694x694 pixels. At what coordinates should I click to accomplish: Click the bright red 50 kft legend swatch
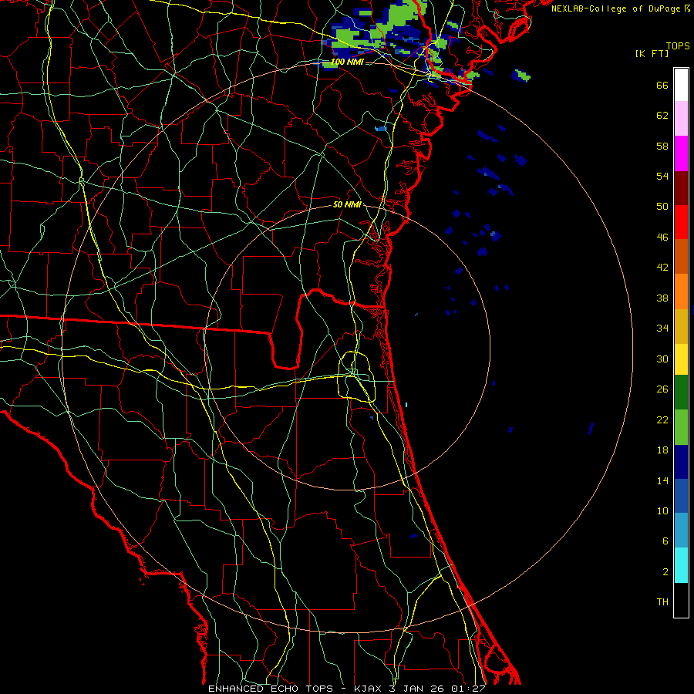pos(681,222)
